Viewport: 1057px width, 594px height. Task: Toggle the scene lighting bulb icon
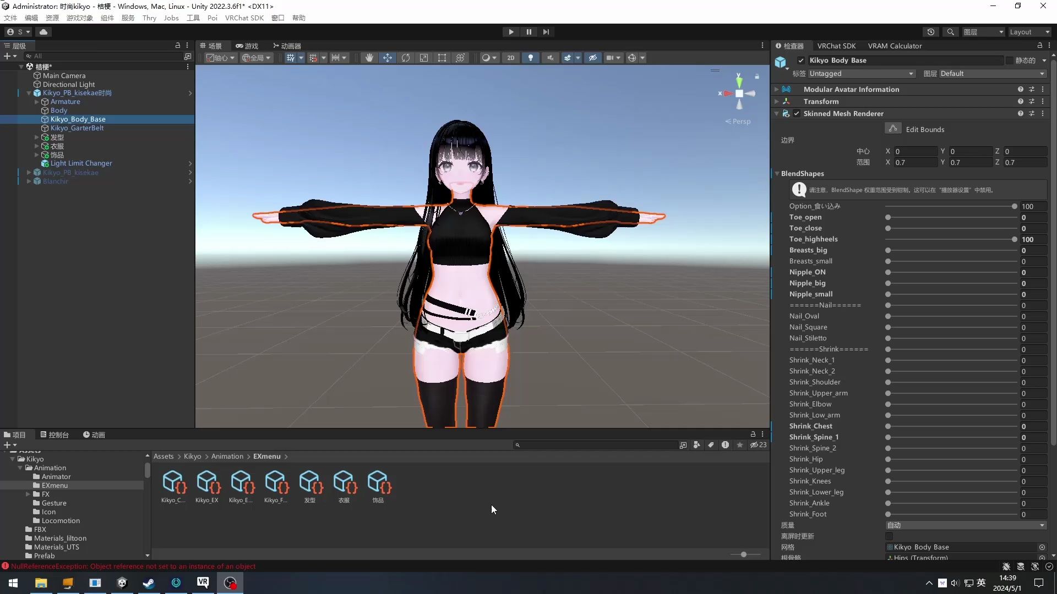531,58
